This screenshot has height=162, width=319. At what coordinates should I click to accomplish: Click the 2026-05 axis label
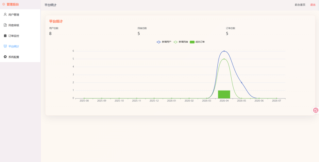coord(242,101)
